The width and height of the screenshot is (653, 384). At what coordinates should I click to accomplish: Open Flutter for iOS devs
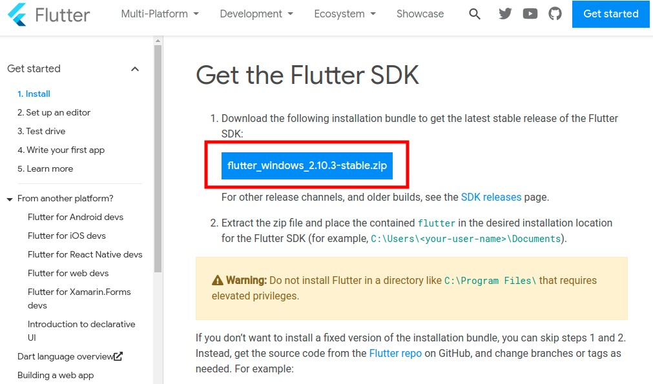(67, 236)
